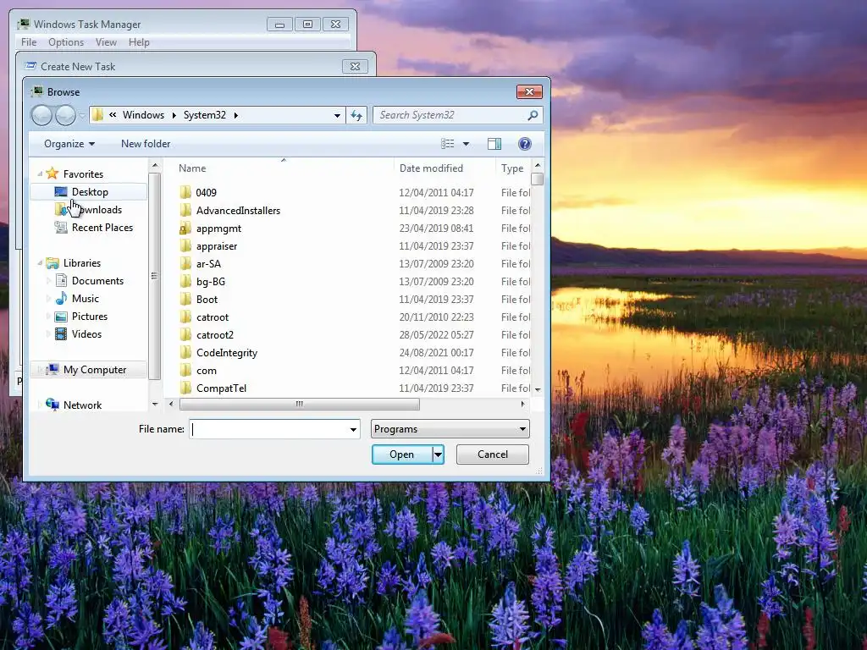Select the AdvancedInstallers folder icon
Screen dimensions: 867x650
(x=185, y=210)
